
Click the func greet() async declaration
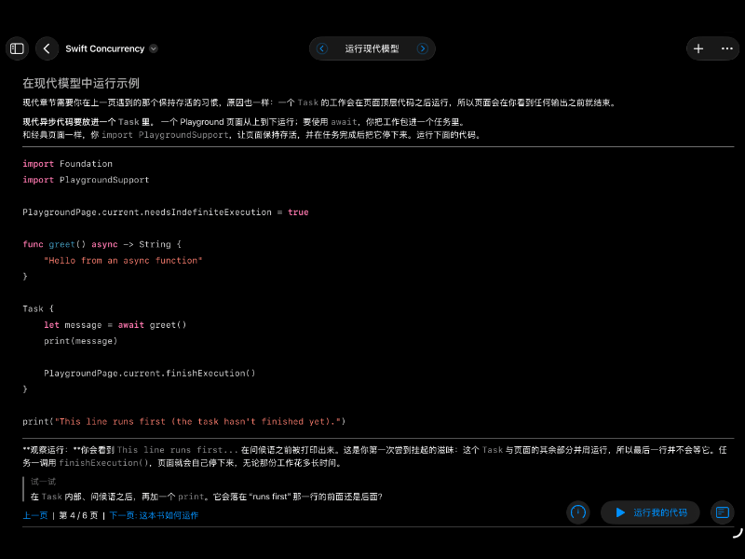tap(102, 244)
